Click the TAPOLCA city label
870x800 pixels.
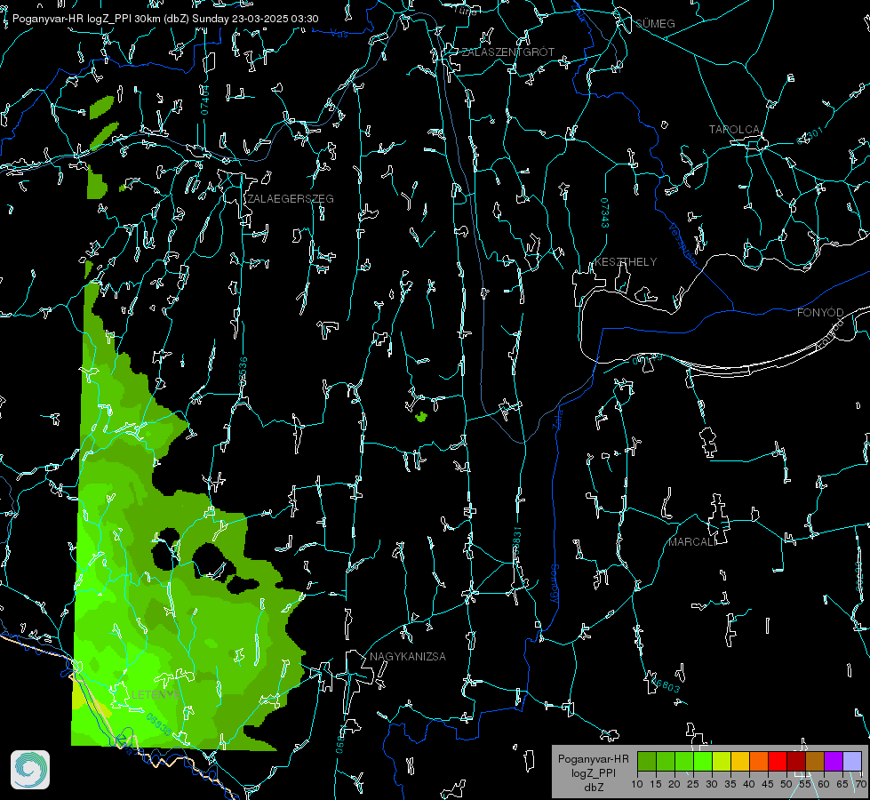(734, 130)
